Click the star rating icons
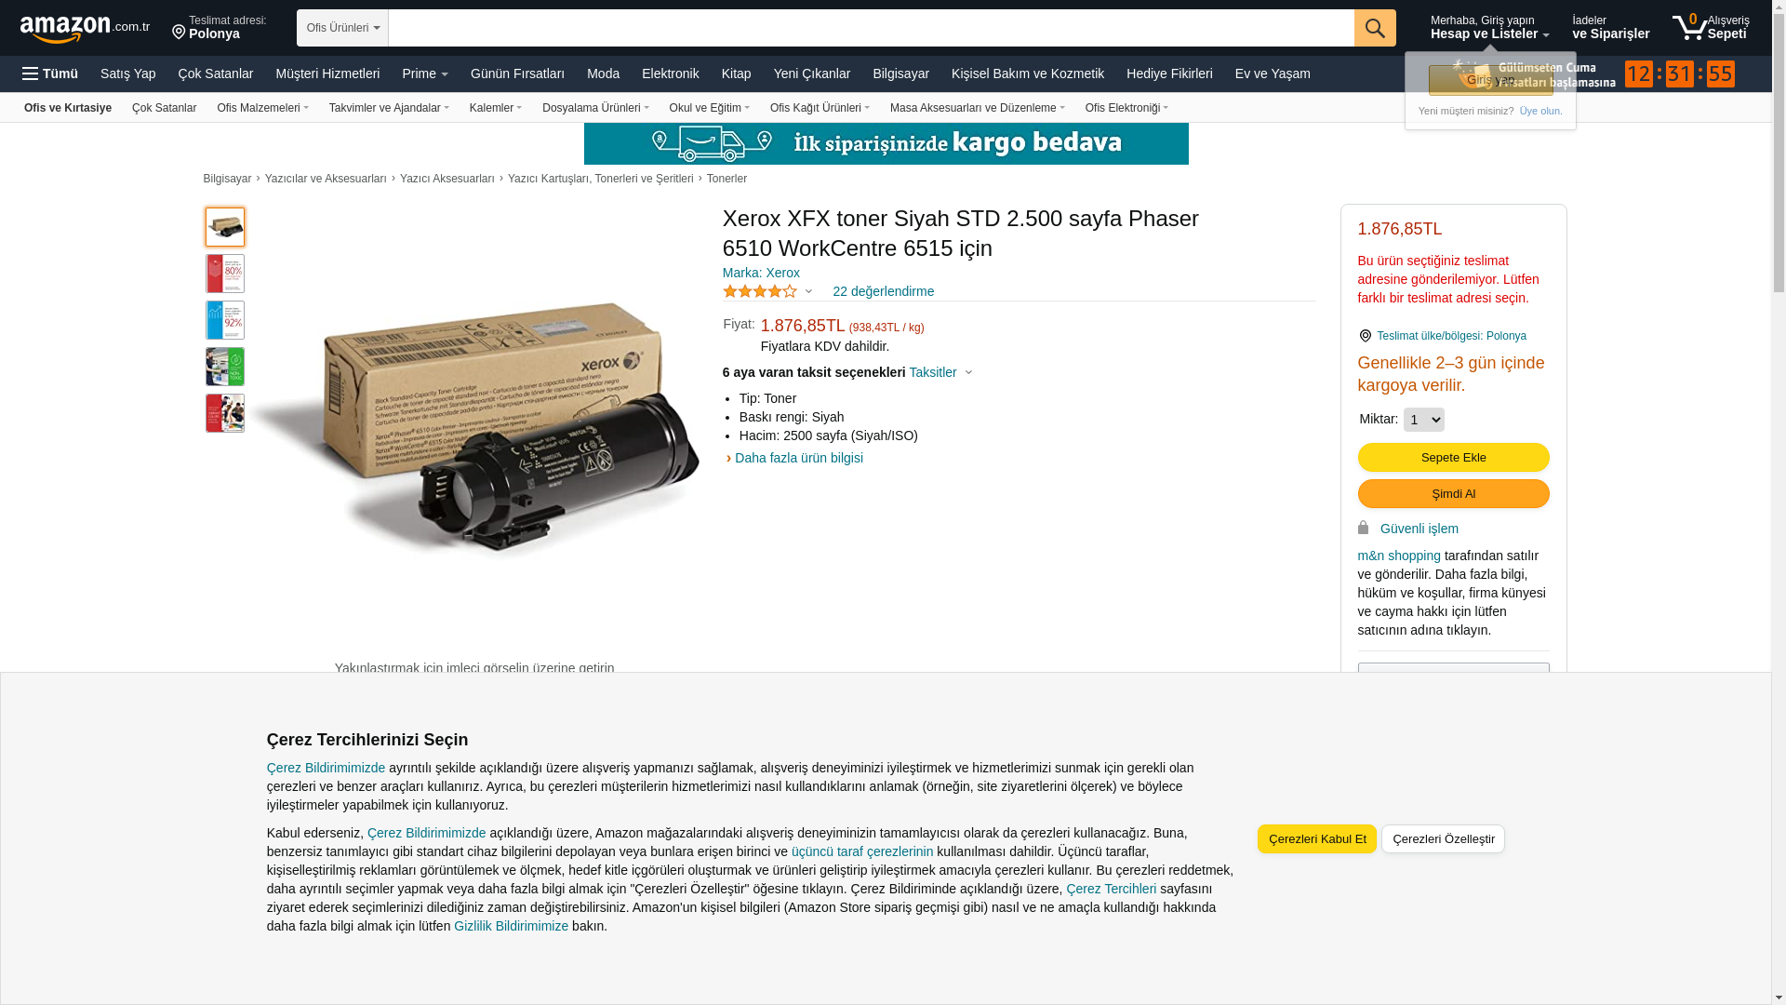The image size is (1786, 1005). pos(760,291)
